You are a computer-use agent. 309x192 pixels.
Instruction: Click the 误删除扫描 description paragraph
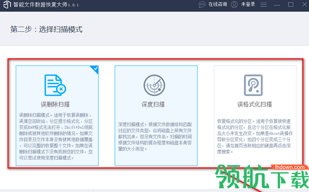pos(56,136)
